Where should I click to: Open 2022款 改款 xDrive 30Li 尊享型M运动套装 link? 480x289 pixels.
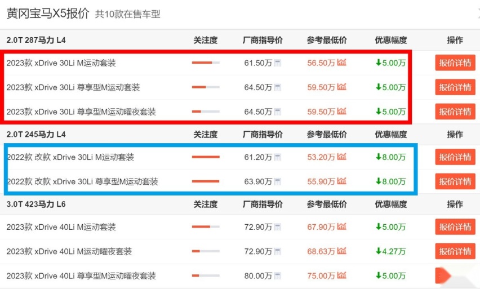82,182
